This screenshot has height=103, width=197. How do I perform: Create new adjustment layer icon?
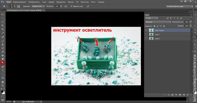[177, 95]
